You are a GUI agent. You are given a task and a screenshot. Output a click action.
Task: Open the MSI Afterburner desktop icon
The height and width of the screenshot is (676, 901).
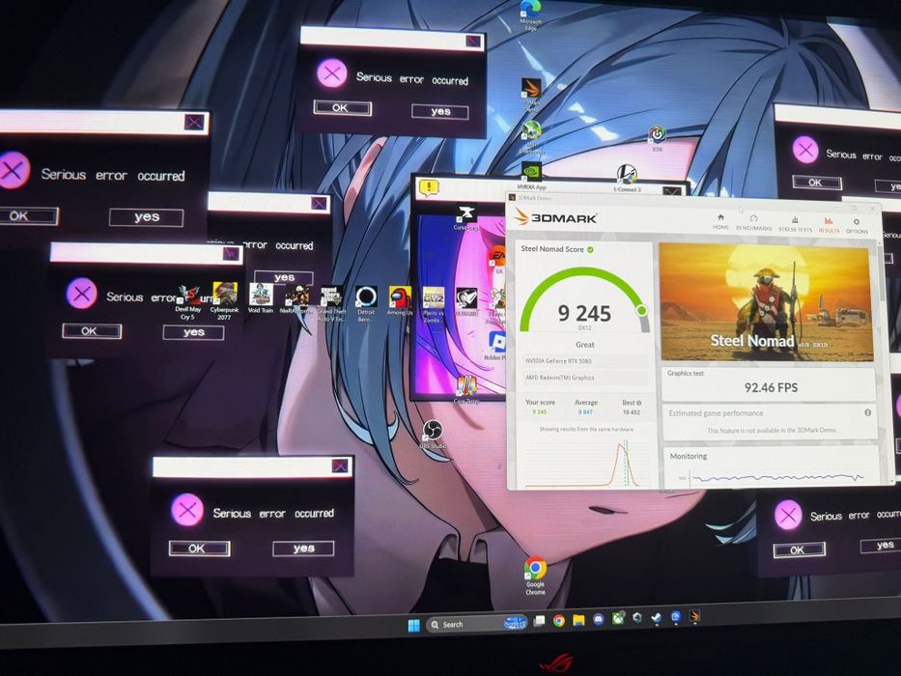pyautogui.click(x=531, y=137)
